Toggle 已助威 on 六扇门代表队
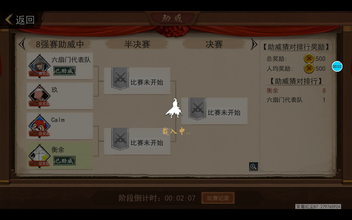This screenshot has width=352, height=220. click(64, 71)
